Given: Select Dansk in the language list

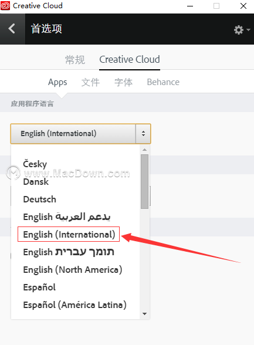Looking at the screenshot, I should [x=36, y=182].
